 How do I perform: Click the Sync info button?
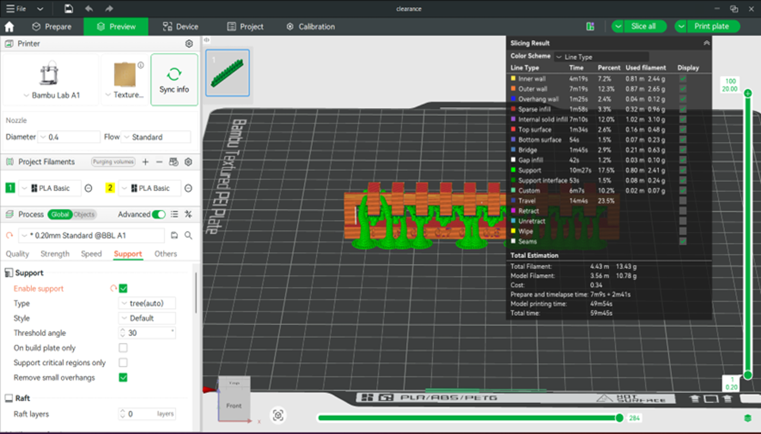click(x=175, y=80)
